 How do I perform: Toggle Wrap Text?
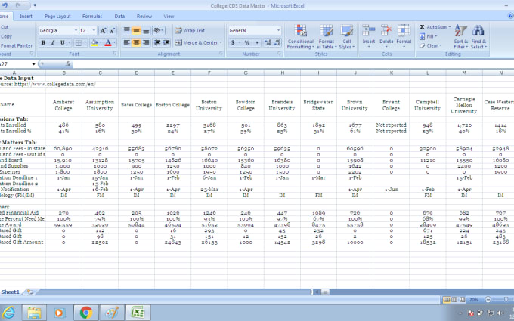point(190,30)
